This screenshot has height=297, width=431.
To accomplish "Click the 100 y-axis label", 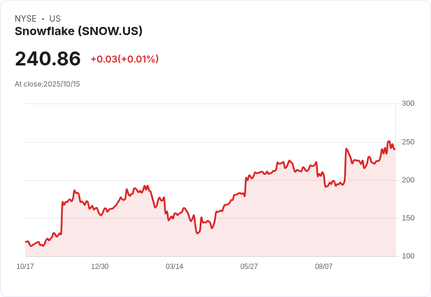I will pyautogui.click(x=408, y=256).
